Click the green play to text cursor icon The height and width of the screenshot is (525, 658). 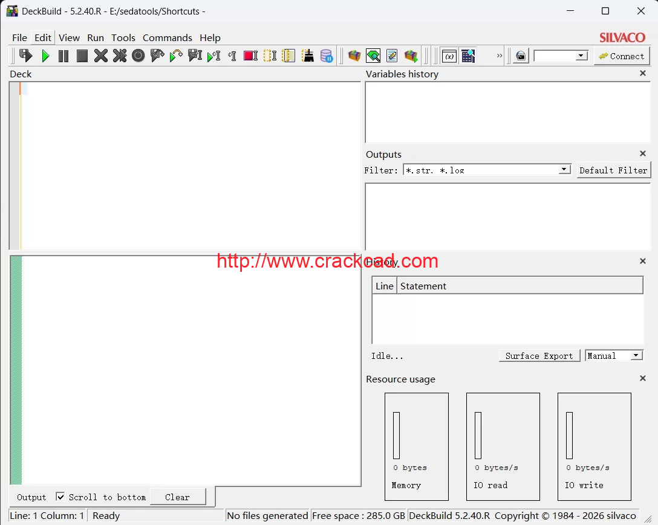click(213, 56)
